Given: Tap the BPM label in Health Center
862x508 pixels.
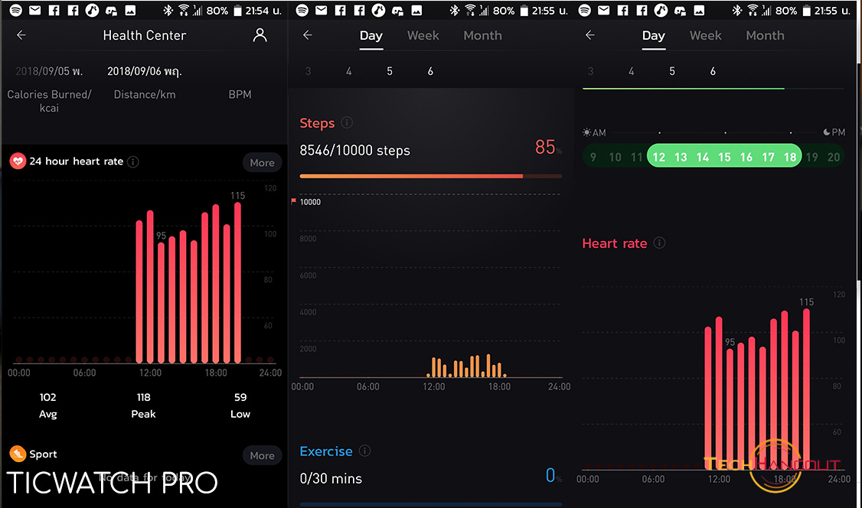Looking at the screenshot, I should coord(240,94).
